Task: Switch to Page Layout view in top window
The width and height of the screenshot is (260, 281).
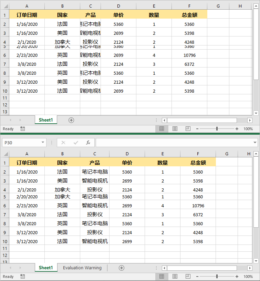Action: [175, 129]
